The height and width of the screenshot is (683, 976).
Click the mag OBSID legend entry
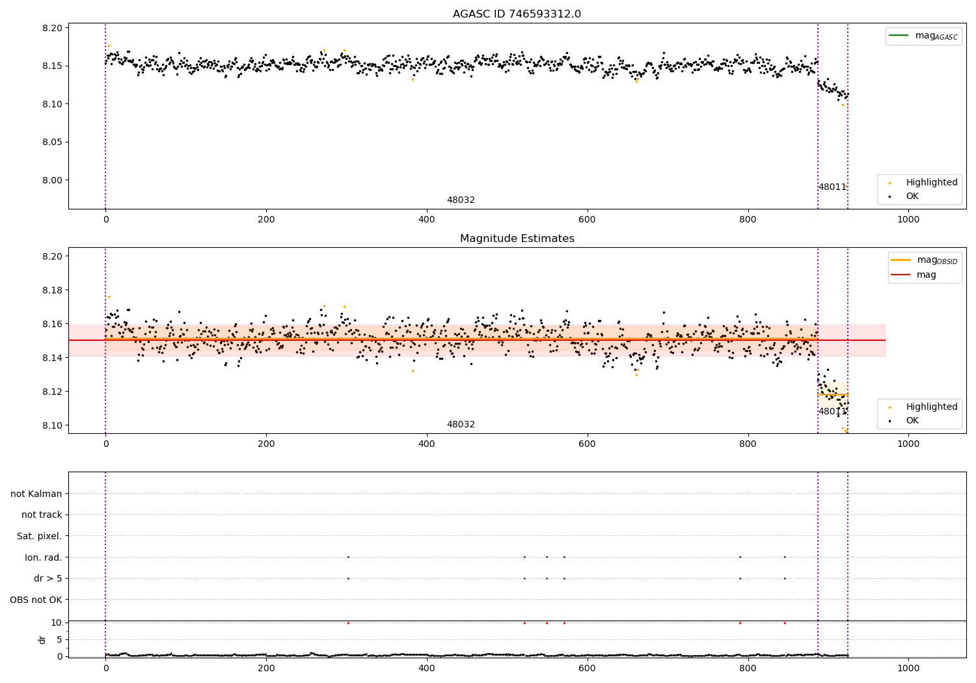[925, 260]
